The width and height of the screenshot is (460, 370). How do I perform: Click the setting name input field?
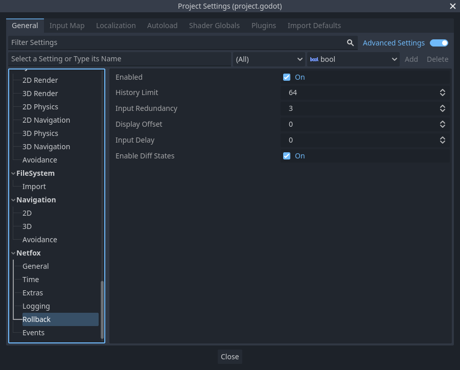coord(118,59)
